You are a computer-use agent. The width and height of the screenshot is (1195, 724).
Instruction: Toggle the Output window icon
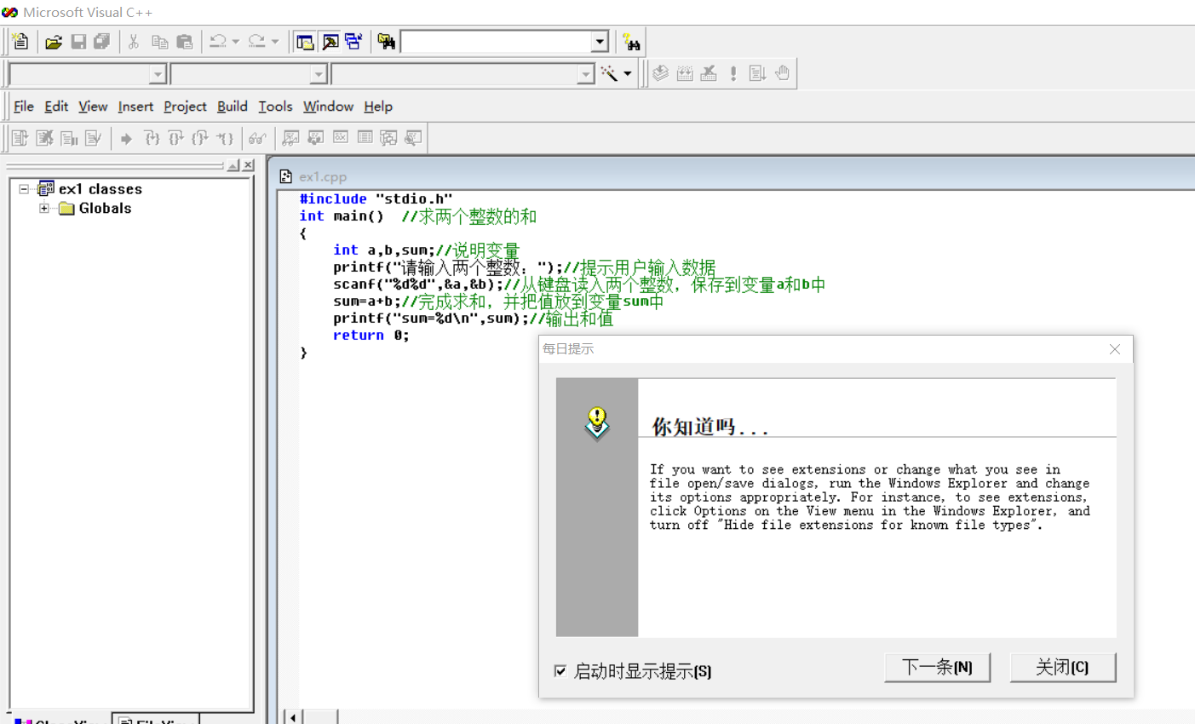[331, 41]
